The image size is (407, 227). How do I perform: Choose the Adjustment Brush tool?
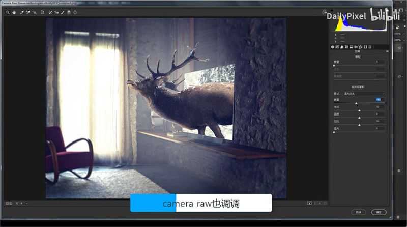click(63, 12)
